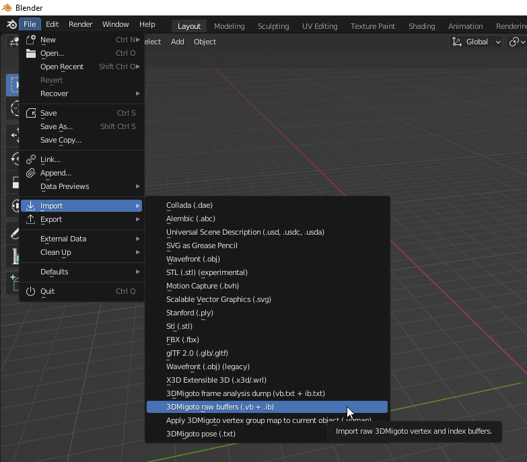This screenshot has height=462, width=527.
Task: Select Import Wavefront (.obj) (legacy)
Action: pos(267,367)
